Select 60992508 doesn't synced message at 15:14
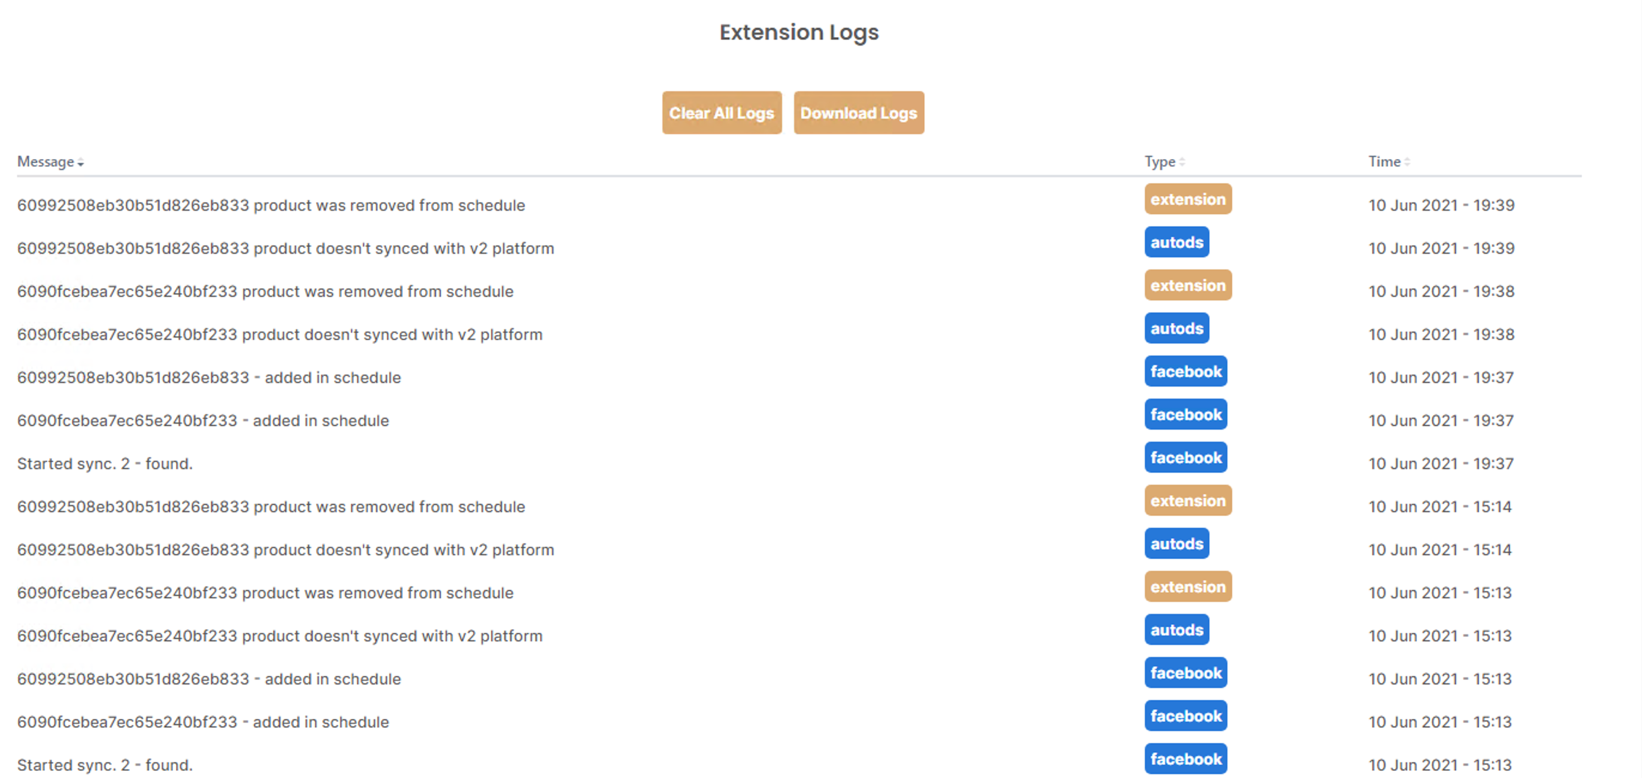The width and height of the screenshot is (1642, 778). 286,550
